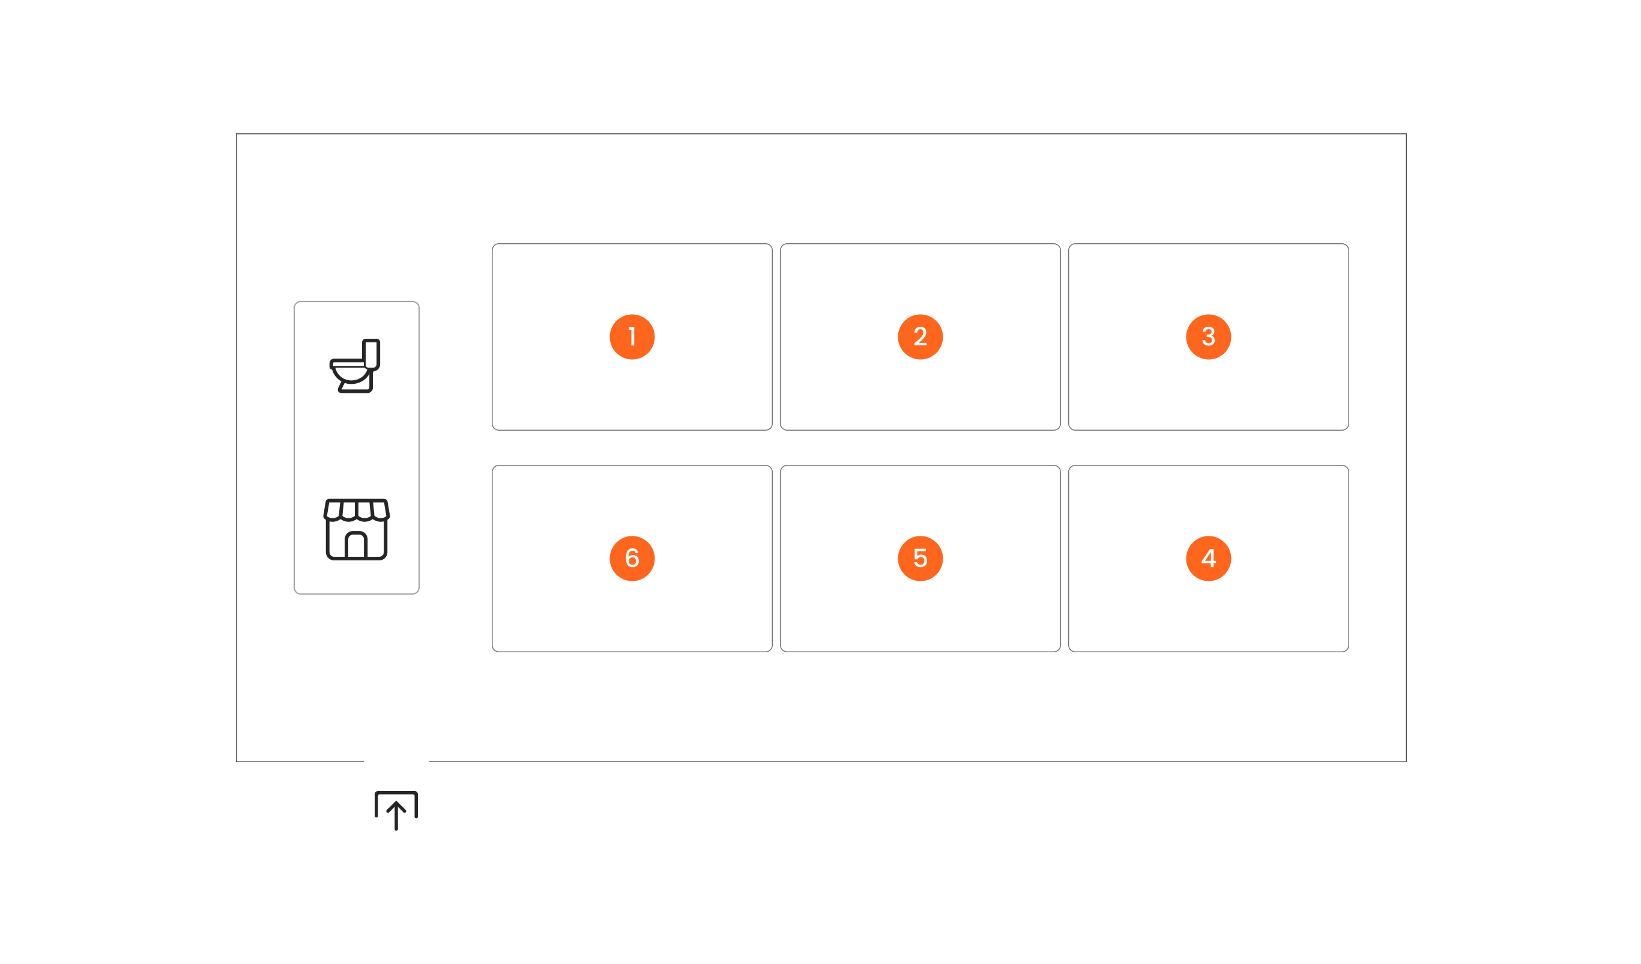Select the toilet restroom icon
This screenshot has width=1641, height=964.
tap(355, 365)
